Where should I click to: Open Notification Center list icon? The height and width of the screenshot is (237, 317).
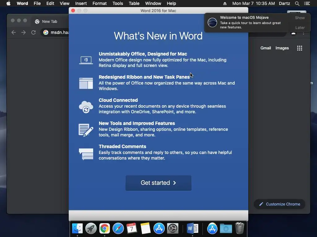tap(307, 3)
